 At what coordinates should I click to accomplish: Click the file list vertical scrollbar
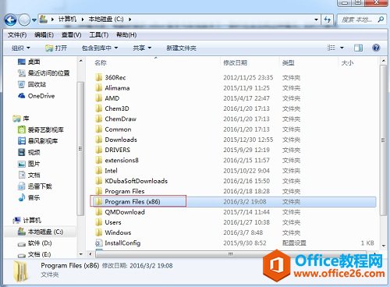tap(383, 140)
